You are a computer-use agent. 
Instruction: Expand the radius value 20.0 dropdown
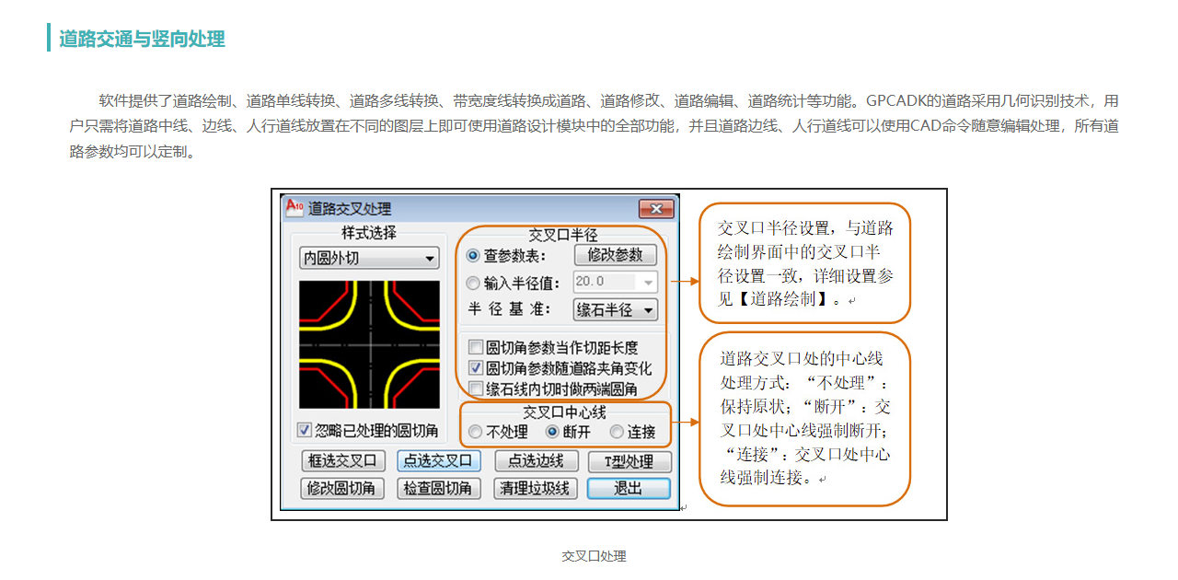pos(648,283)
